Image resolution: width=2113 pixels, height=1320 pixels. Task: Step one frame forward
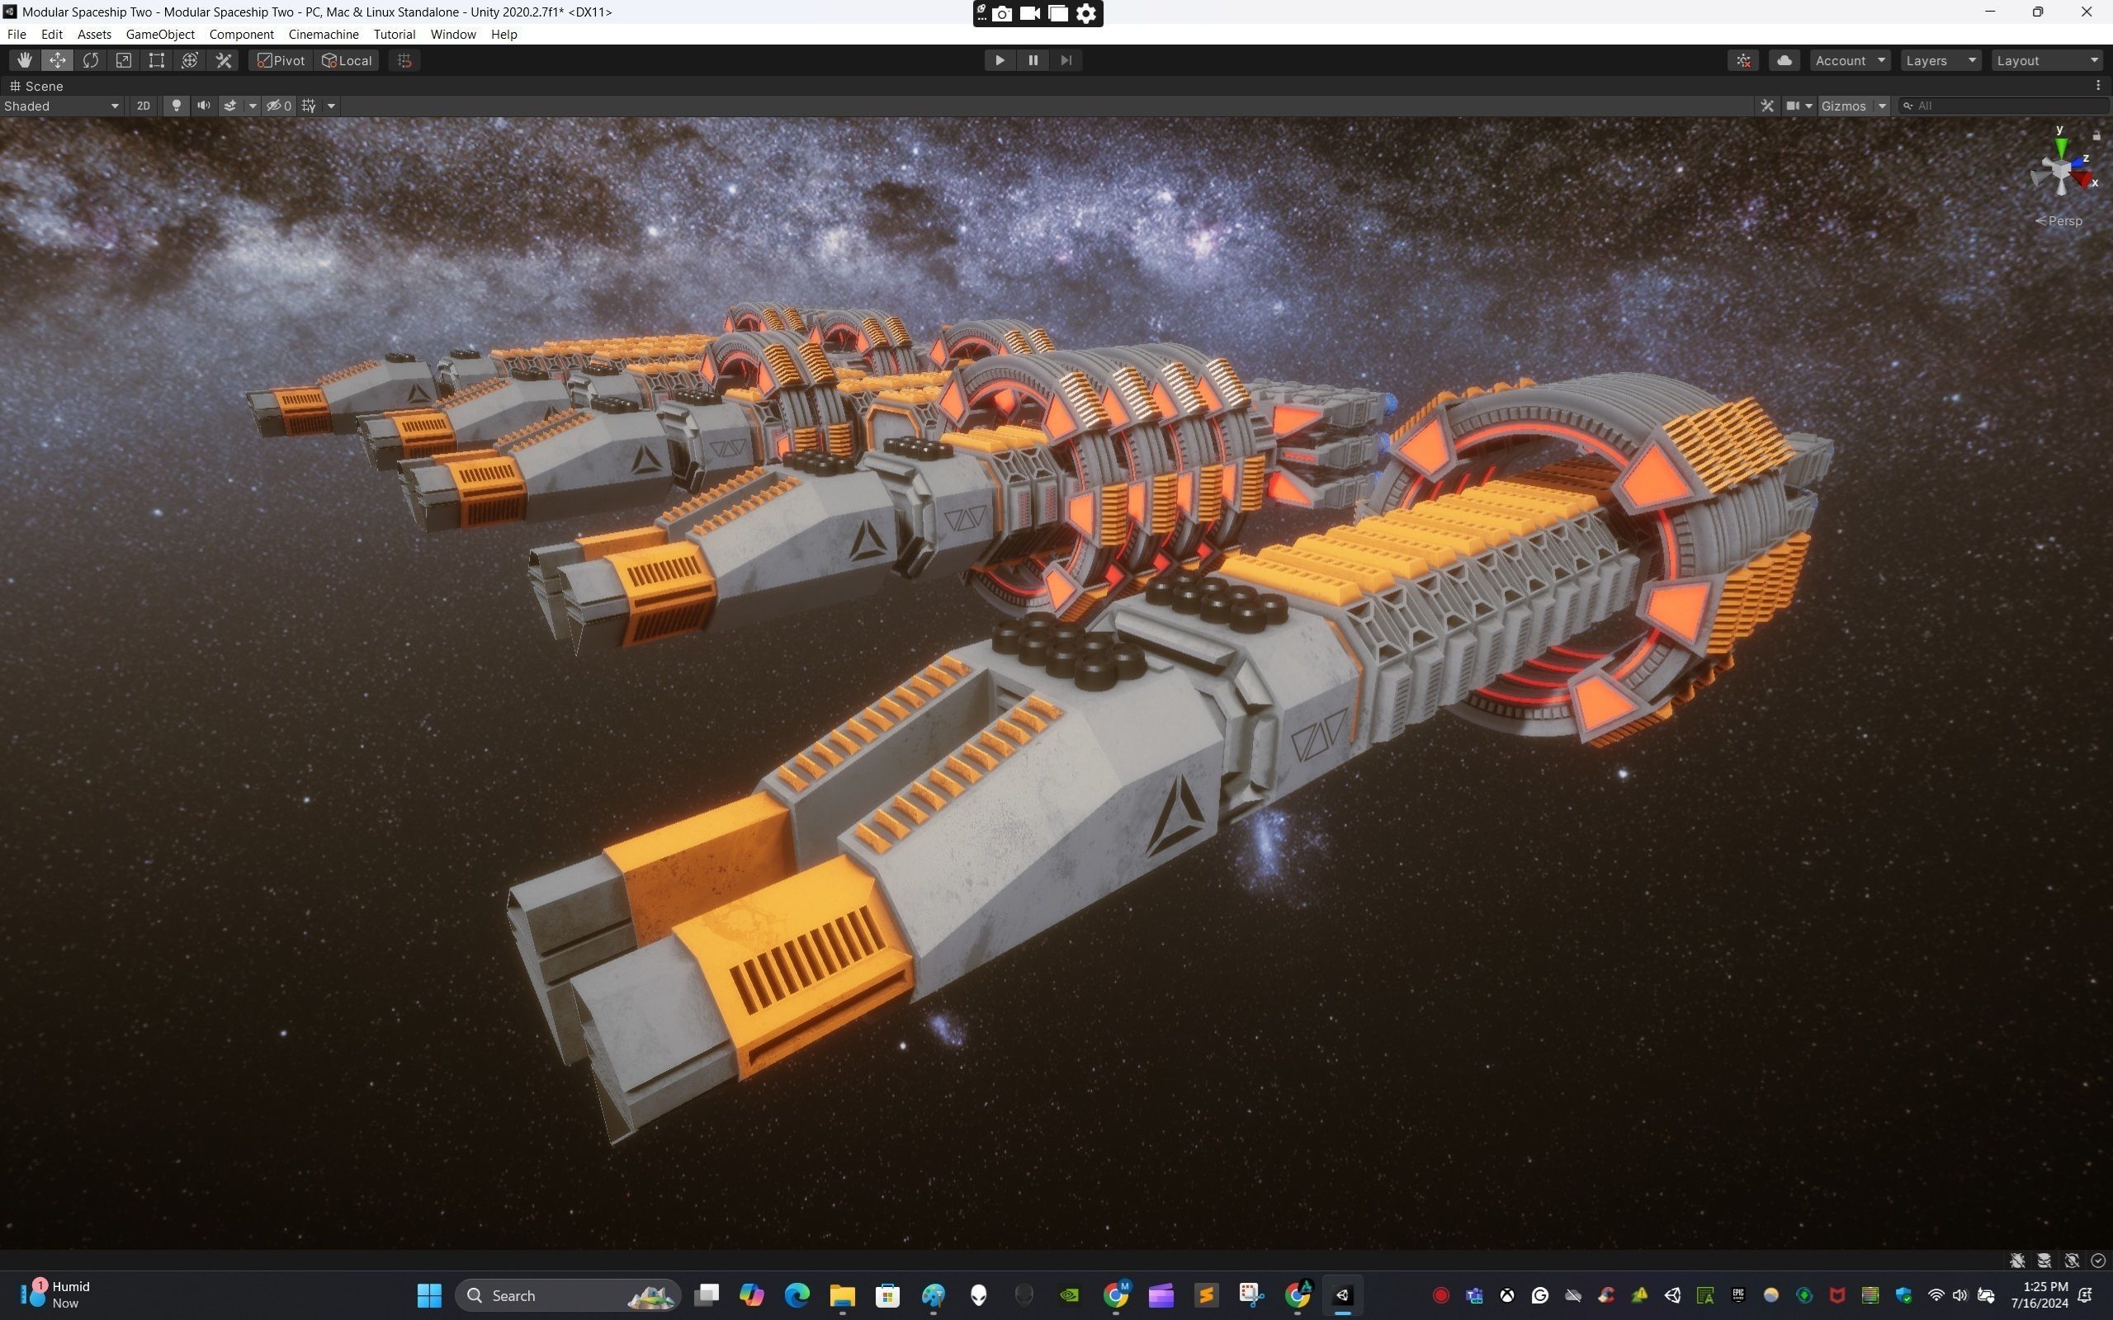(1066, 60)
